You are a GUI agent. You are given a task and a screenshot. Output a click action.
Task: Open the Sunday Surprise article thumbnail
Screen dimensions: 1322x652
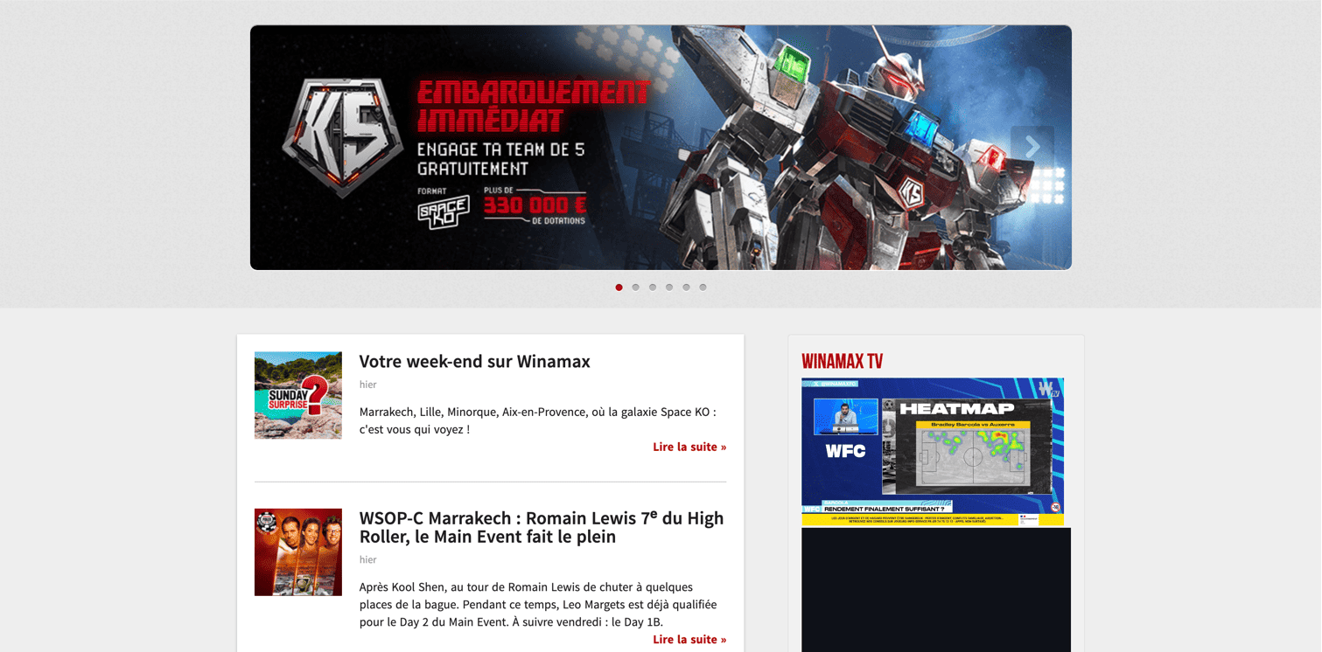pyautogui.click(x=298, y=395)
